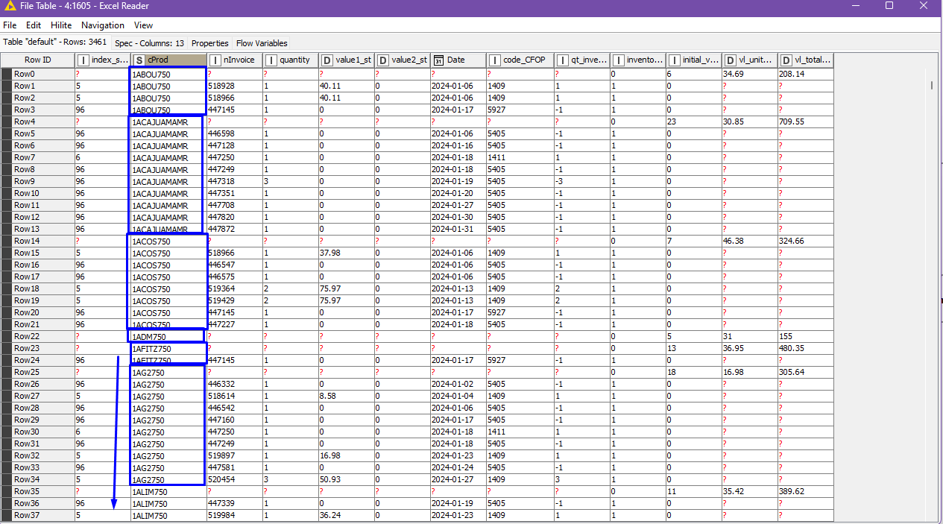Click the date cell 2024-01-31
943x524 pixels.
coord(458,229)
